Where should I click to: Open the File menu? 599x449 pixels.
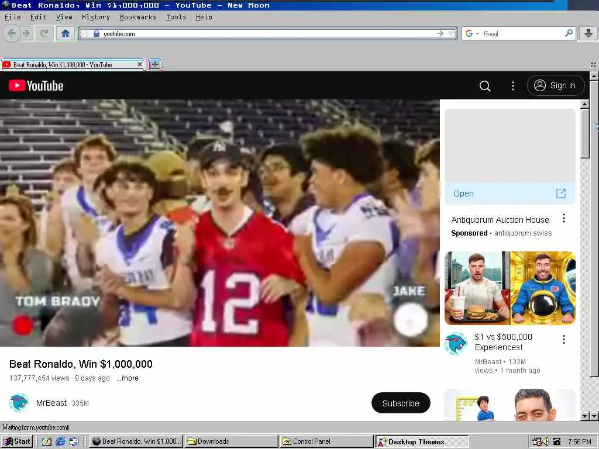13,17
